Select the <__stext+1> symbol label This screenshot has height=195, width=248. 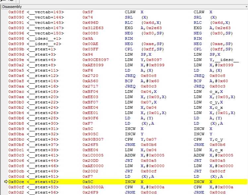pos(41,49)
